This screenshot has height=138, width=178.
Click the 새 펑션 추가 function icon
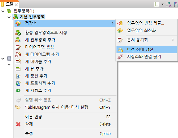(18, 76)
